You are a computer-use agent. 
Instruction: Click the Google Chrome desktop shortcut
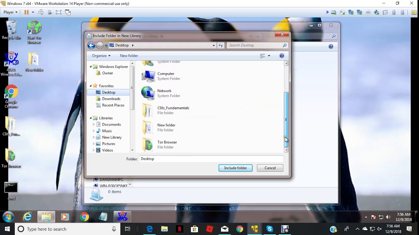click(11, 97)
